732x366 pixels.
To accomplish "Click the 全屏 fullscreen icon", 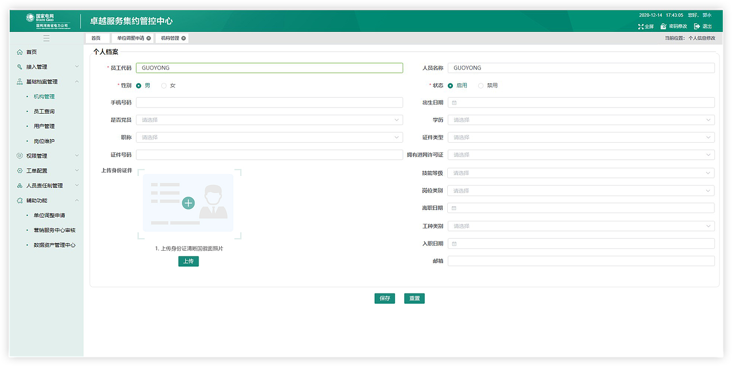I will pos(641,26).
